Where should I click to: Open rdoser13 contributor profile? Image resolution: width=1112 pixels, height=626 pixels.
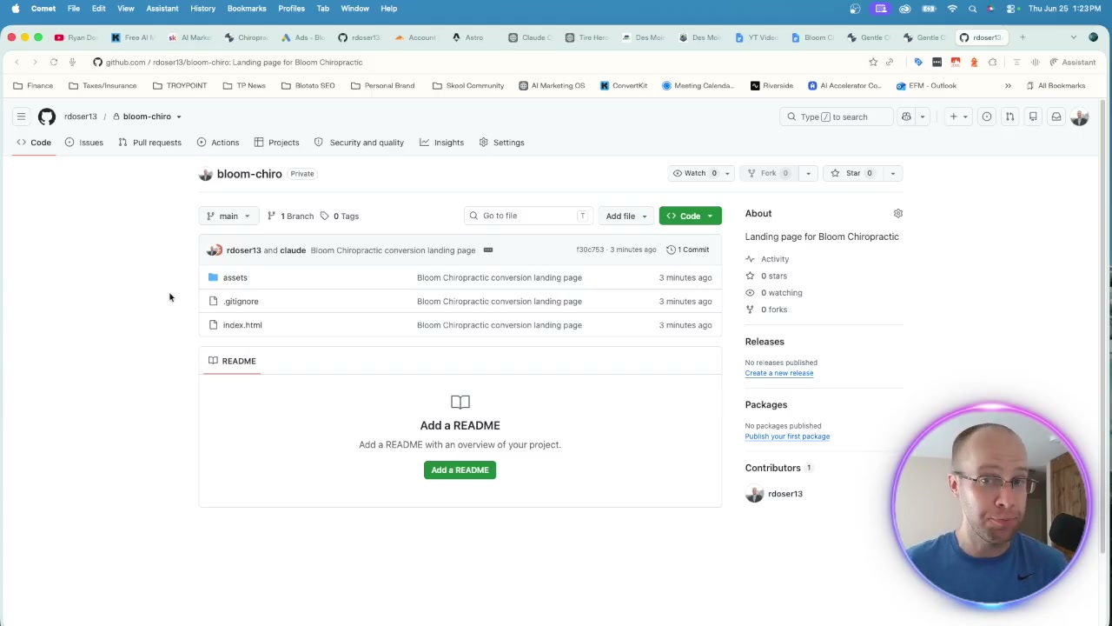(785, 494)
